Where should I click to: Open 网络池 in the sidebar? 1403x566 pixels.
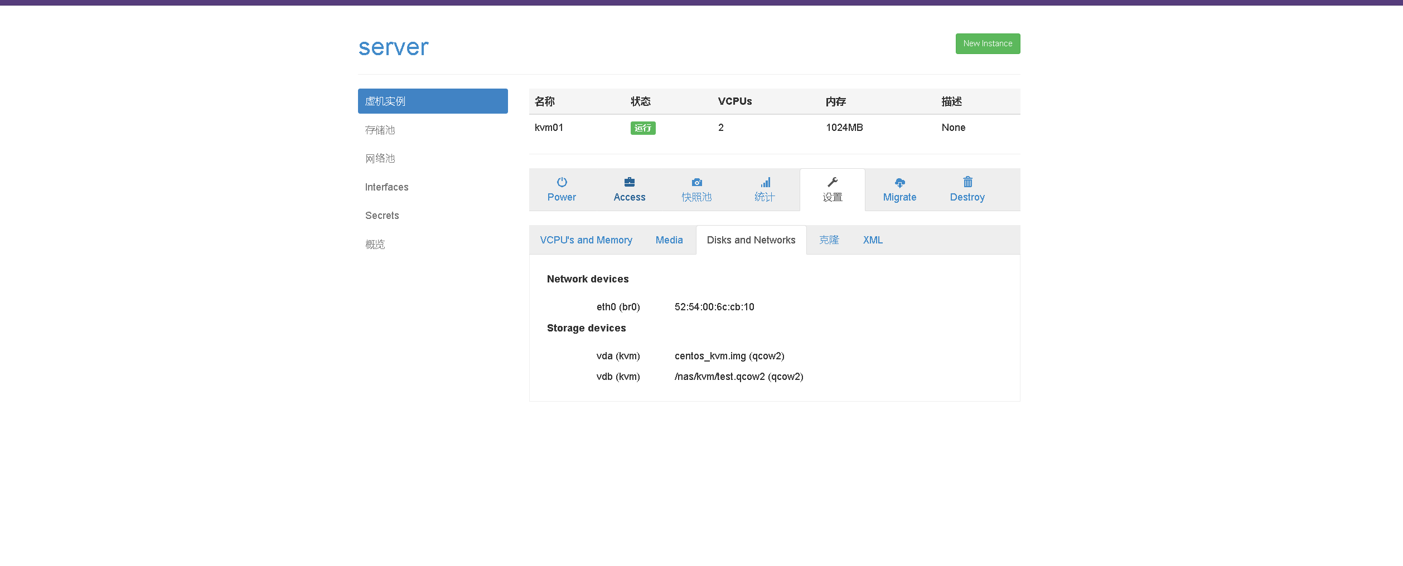(x=433, y=158)
